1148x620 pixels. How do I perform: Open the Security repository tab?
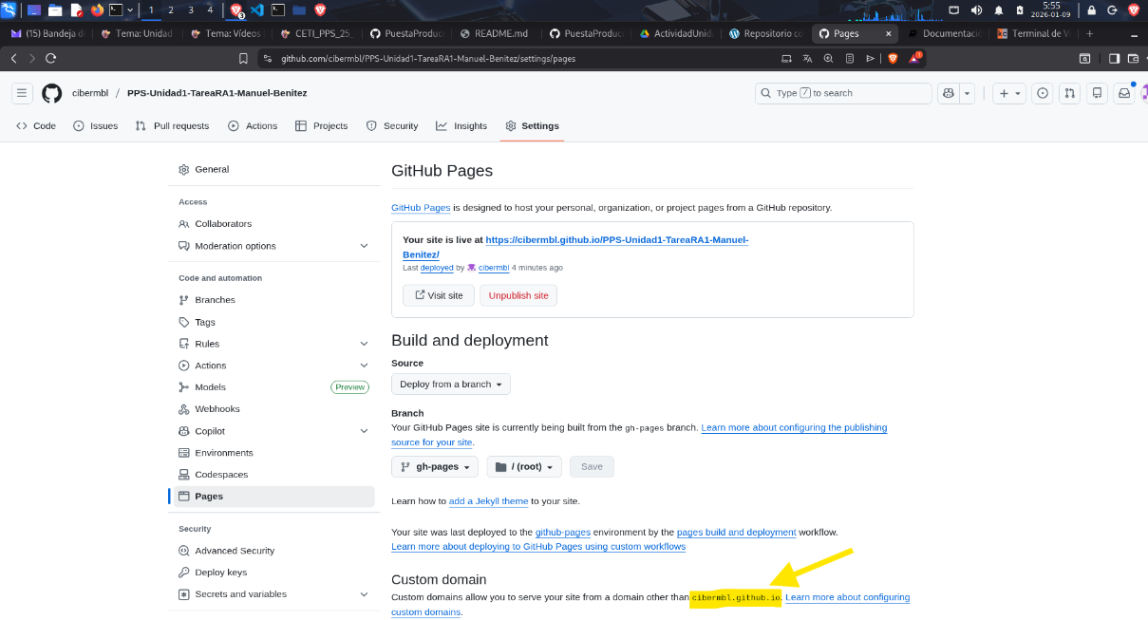[392, 125]
